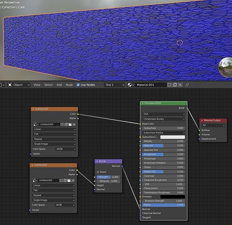Browse image icon in Untitled.002 node
232x225 pixels.
click(35, 180)
